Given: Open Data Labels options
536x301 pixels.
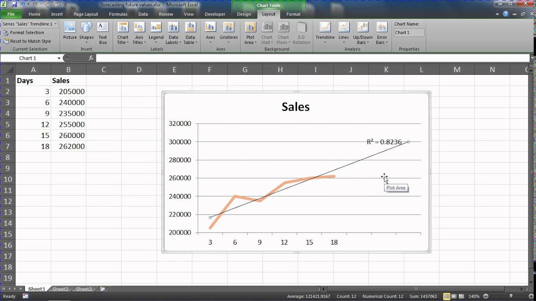Looking at the screenshot, I should [x=173, y=33].
